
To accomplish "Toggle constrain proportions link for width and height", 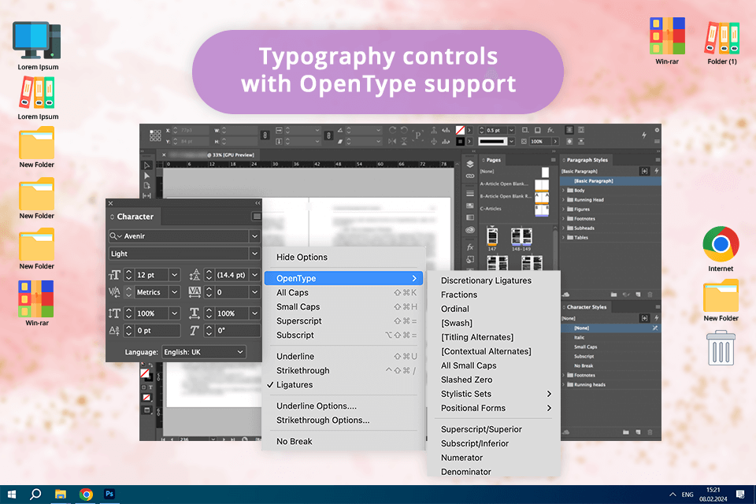I will tap(265, 135).
